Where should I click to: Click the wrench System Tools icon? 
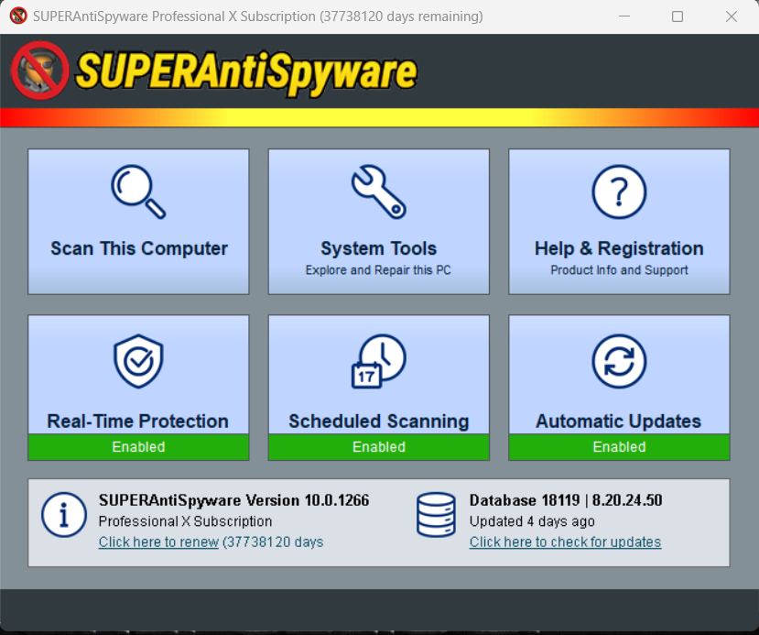(378, 192)
